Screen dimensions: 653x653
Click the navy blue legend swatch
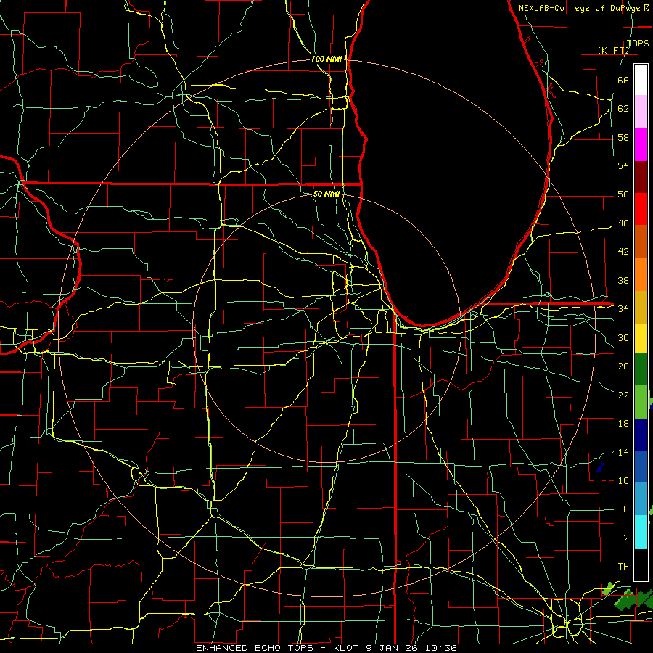pyautogui.click(x=641, y=435)
